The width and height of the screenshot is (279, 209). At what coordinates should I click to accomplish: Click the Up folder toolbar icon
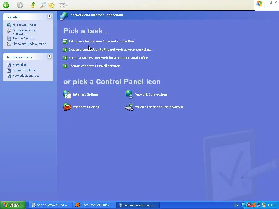click(33, 5)
